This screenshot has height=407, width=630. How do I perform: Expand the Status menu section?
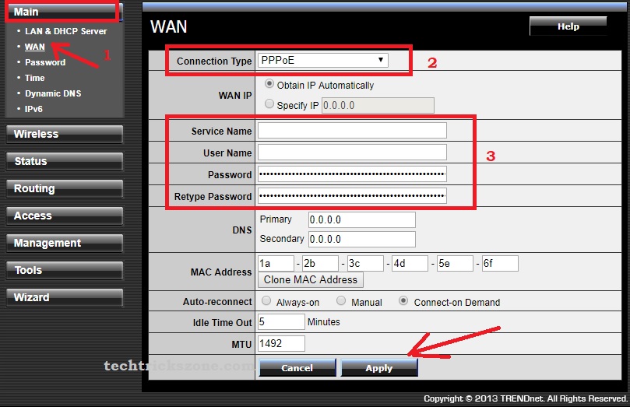64,162
